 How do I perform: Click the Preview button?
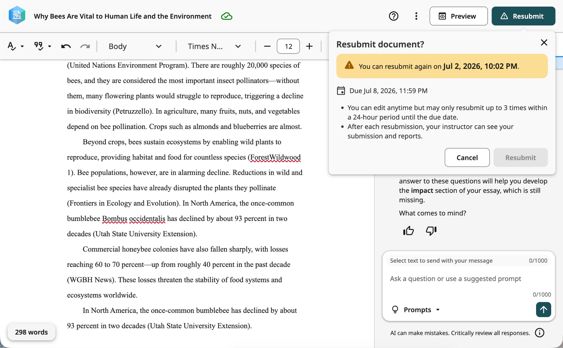click(x=459, y=16)
